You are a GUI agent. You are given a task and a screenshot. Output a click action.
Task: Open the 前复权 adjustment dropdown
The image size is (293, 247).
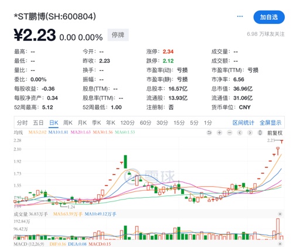click(275, 133)
